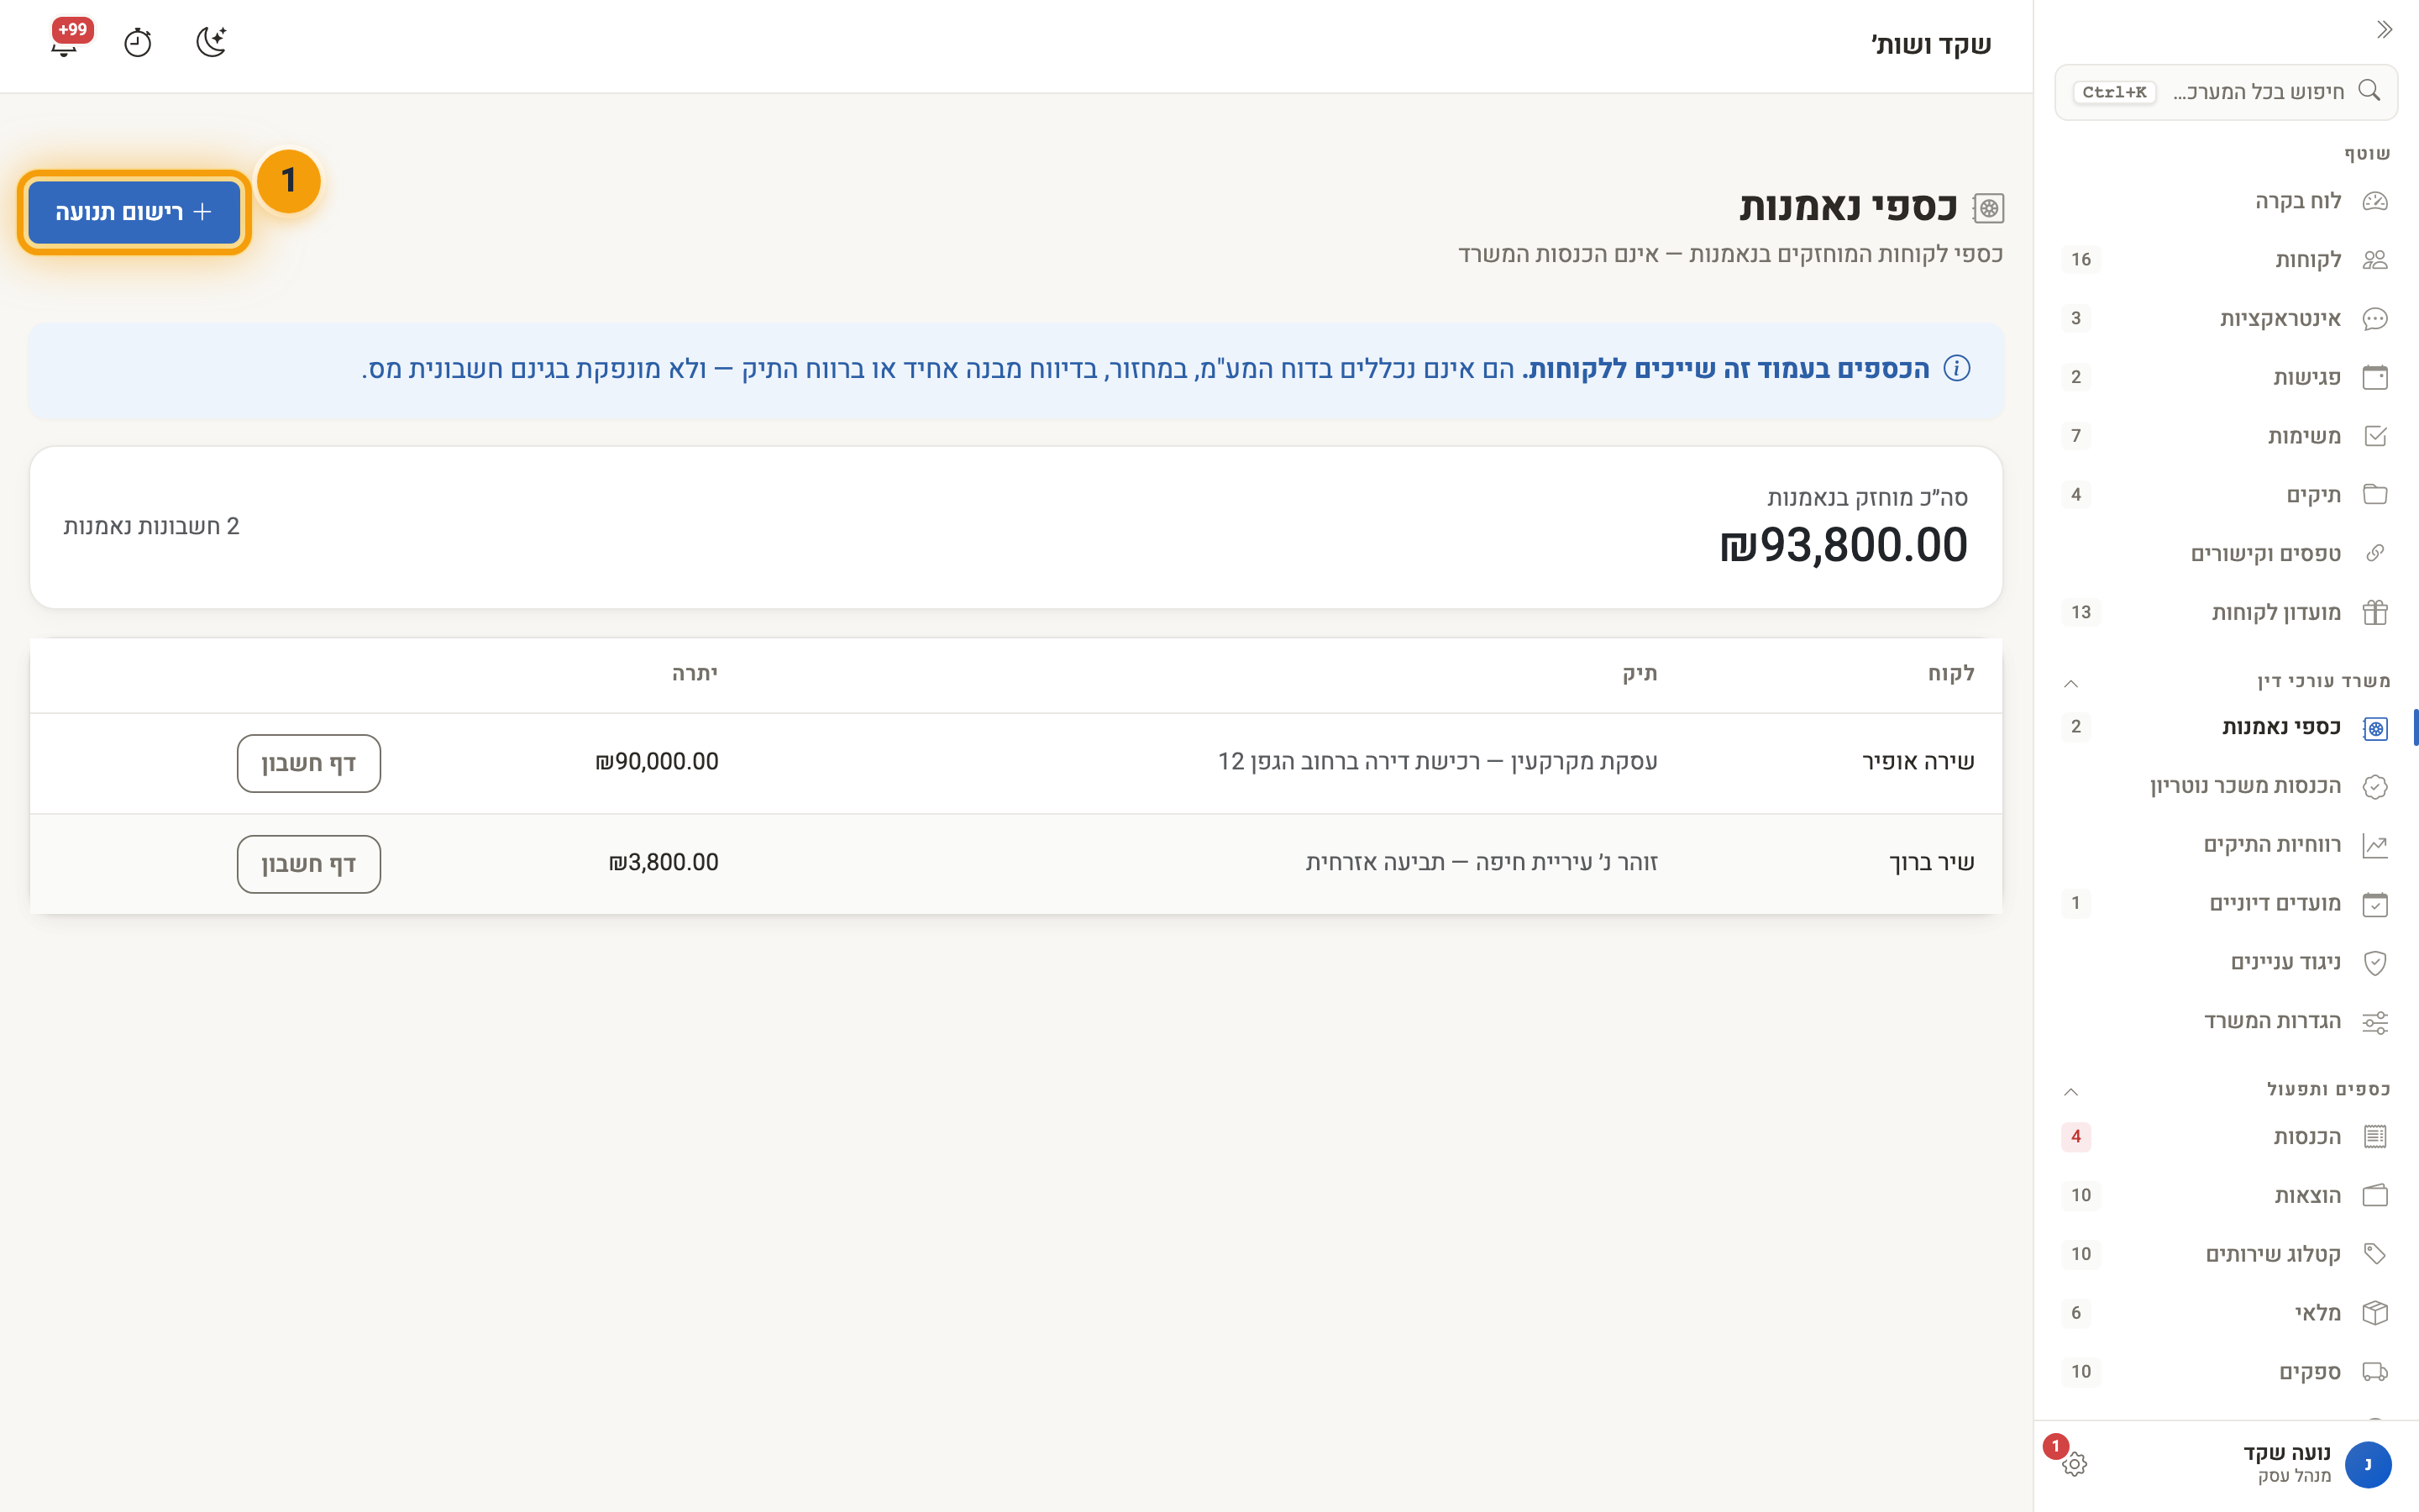Screen dimensions: 2419x1512
Task: Open הכנסות משכר נוטריון badge icon
Action: 2375,786
